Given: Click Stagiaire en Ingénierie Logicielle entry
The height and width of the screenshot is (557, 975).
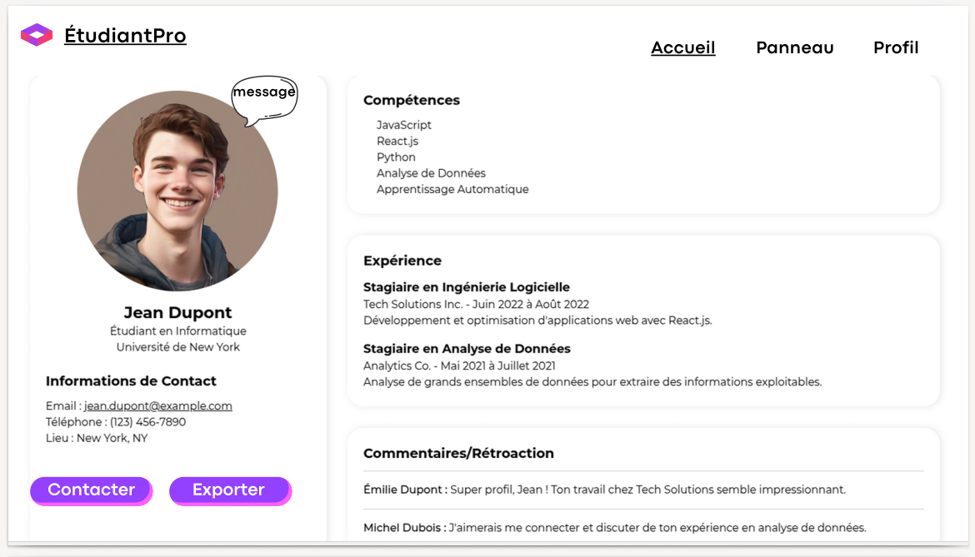Looking at the screenshot, I should (x=467, y=287).
